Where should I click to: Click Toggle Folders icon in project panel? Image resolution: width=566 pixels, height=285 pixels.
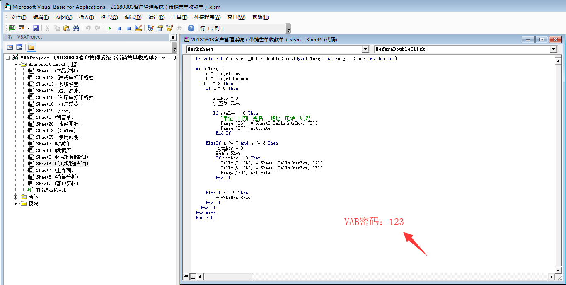coord(31,47)
